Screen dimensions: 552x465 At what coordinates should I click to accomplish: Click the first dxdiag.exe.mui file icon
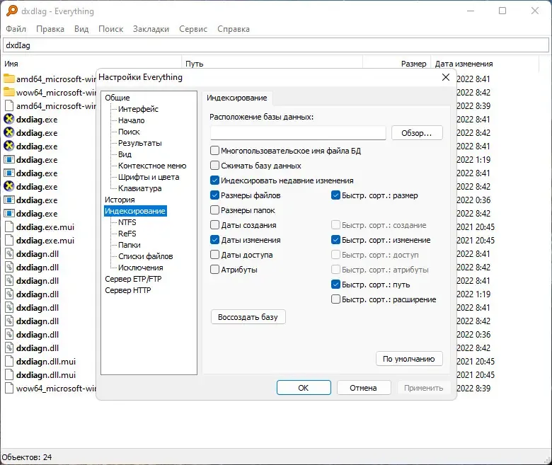pyautogui.click(x=9, y=227)
